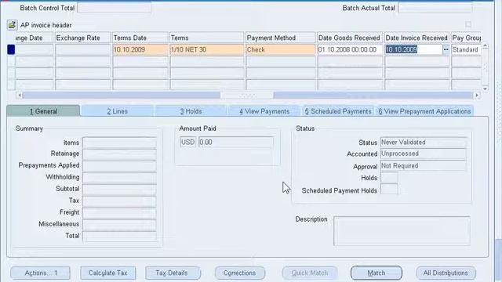Click the horizontal scrollbar thumb
502x282 pixels.
247,96
